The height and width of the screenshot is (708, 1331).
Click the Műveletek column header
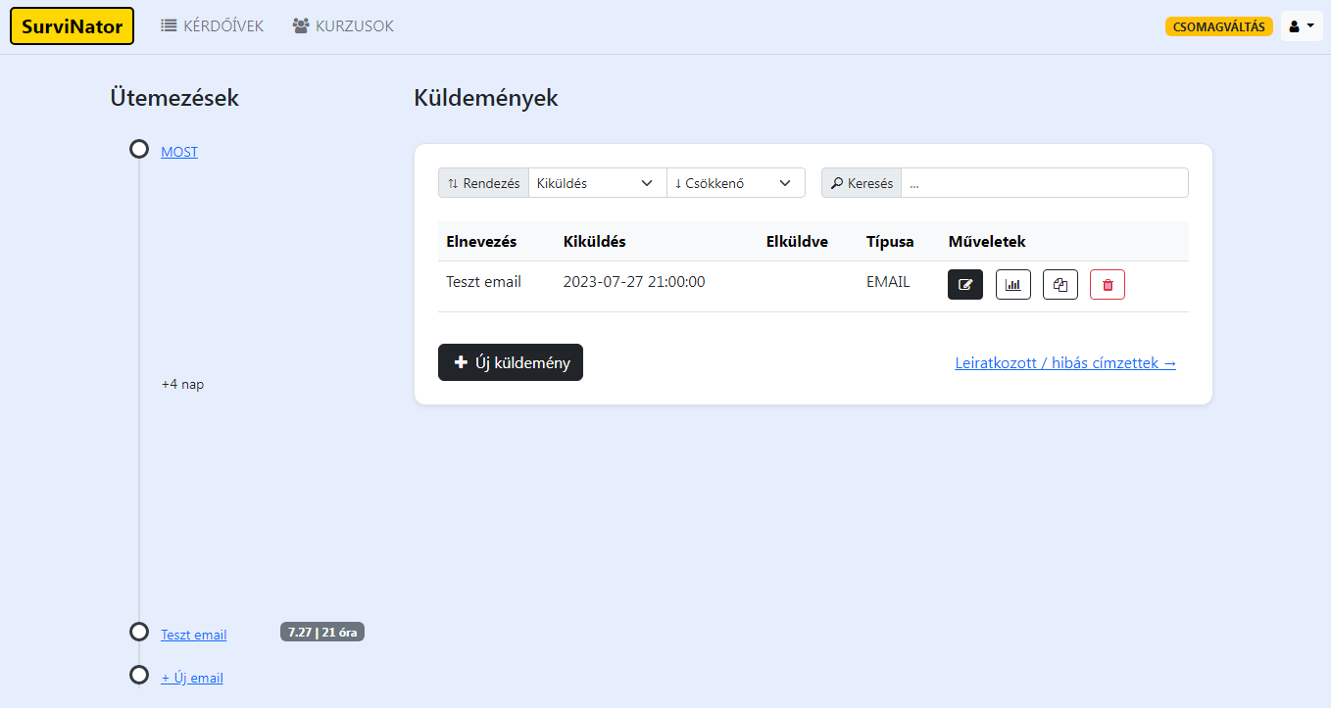[x=987, y=241]
